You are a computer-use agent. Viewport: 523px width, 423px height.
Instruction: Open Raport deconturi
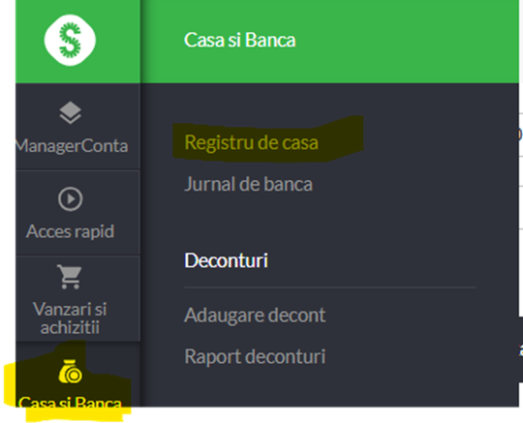(x=255, y=356)
